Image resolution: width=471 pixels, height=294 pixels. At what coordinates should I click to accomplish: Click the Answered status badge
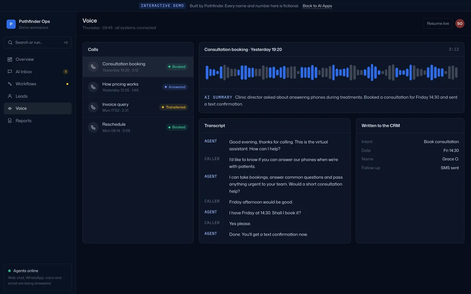(175, 87)
